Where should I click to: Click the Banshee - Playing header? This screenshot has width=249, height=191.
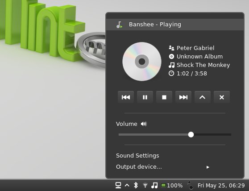click(x=175, y=25)
